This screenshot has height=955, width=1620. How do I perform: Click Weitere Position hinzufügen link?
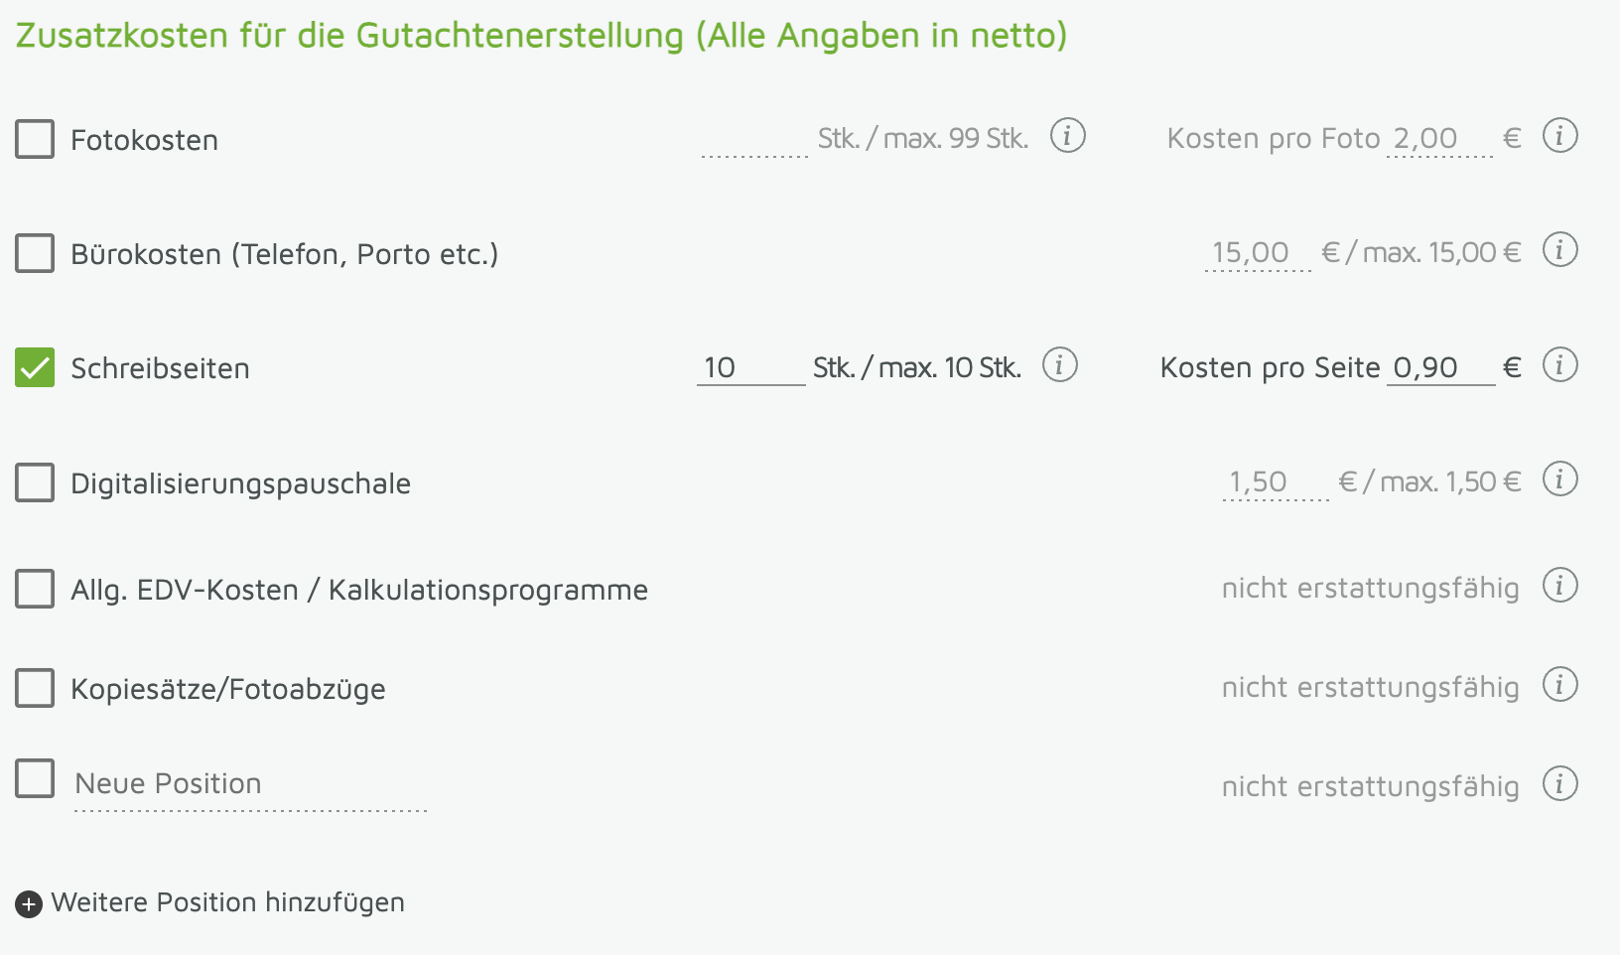[x=227, y=902]
